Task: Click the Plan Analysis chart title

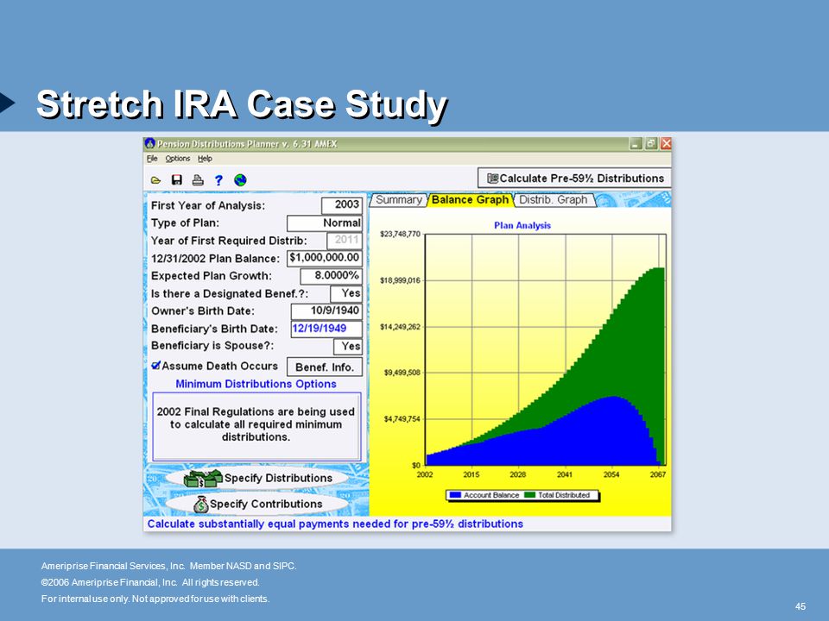Action: pyautogui.click(x=522, y=225)
